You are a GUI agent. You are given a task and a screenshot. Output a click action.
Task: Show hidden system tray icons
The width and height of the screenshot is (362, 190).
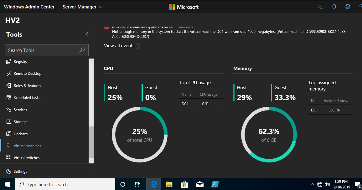click(x=312, y=184)
